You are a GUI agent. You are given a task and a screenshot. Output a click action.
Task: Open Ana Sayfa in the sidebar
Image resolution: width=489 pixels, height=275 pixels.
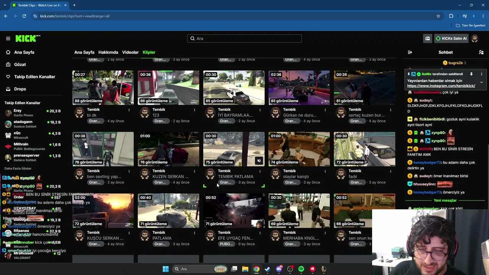[24, 52]
